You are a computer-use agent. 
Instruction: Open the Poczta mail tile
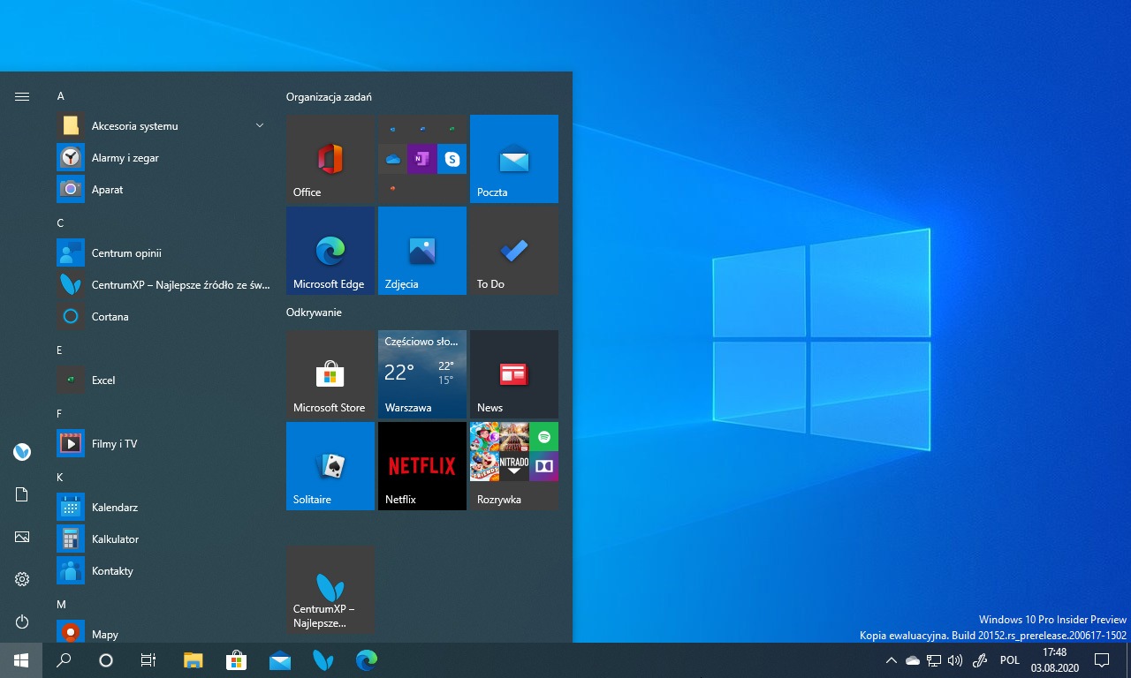pos(514,159)
